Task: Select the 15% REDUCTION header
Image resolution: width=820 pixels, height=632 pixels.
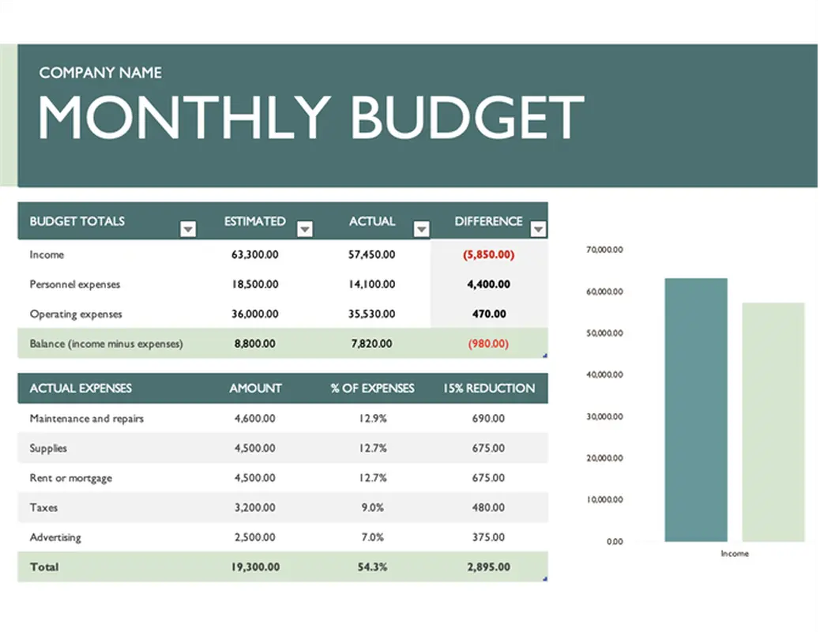Action: point(489,388)
